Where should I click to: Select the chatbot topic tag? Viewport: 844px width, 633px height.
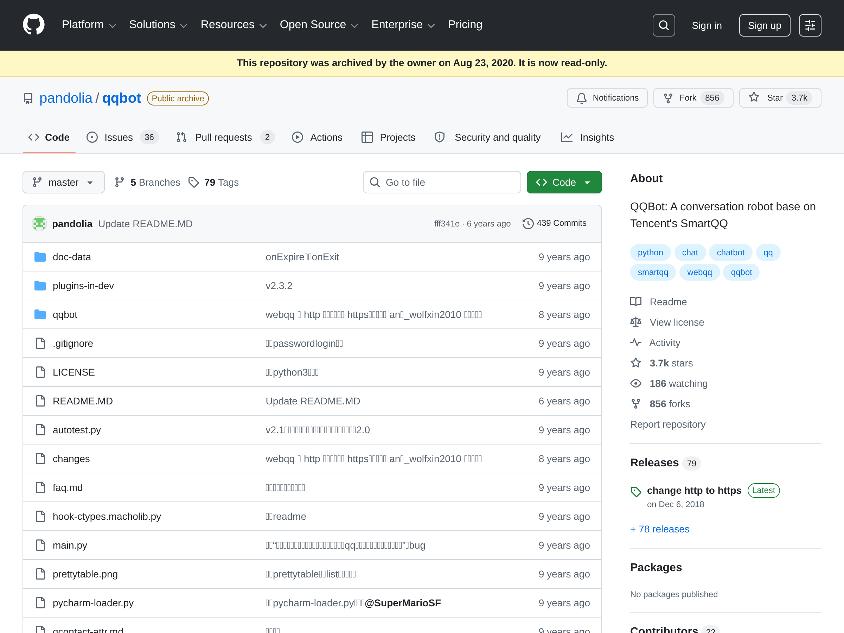(730, 252)
